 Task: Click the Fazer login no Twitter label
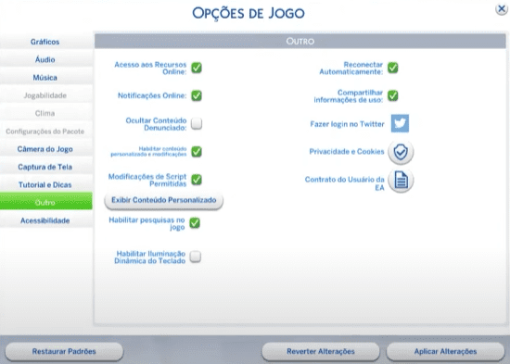(347, 124)
